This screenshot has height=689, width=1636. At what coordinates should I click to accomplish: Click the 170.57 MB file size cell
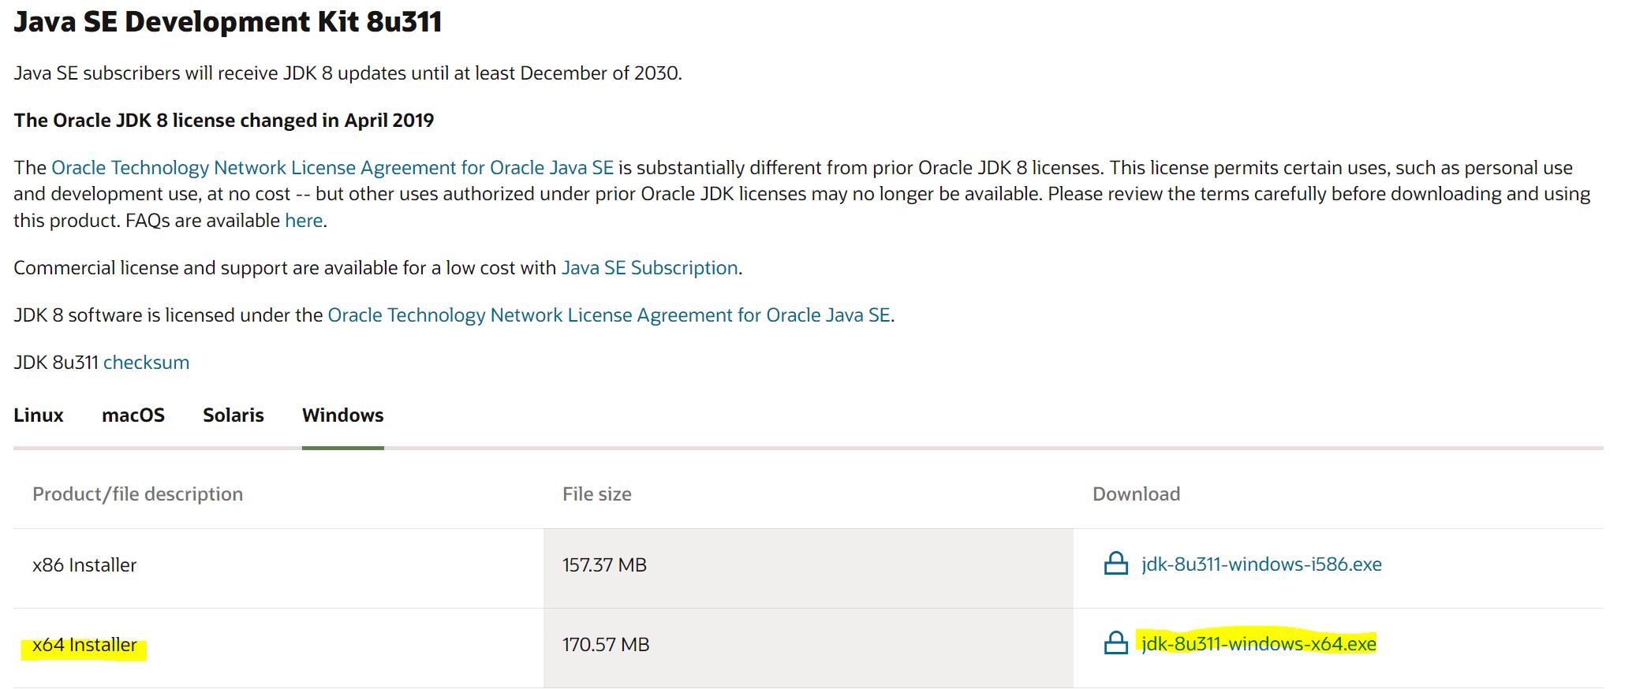tap(606, 645)
